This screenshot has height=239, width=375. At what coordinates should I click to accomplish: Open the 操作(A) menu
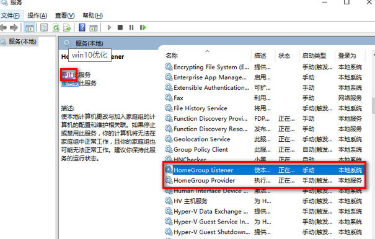coord(37,15)
